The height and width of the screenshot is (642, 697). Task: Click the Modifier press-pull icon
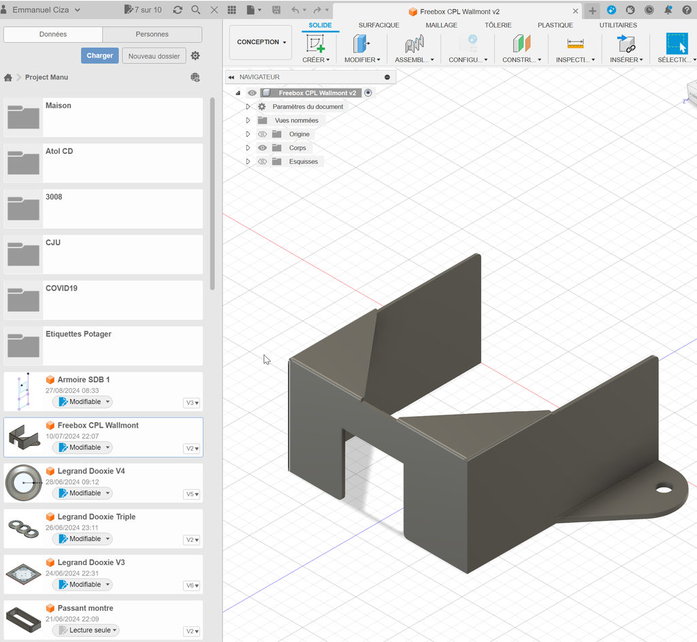pyautogui.click(x=361, y=44)
